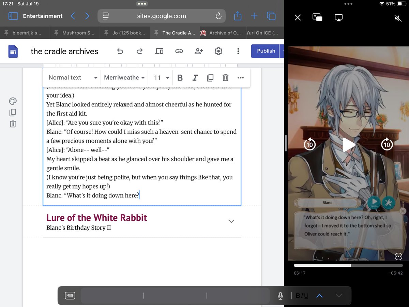Seek on the video progress bar
Image resolution: width=409 pixels, height=307 pixels.
[x=348, y=265]
